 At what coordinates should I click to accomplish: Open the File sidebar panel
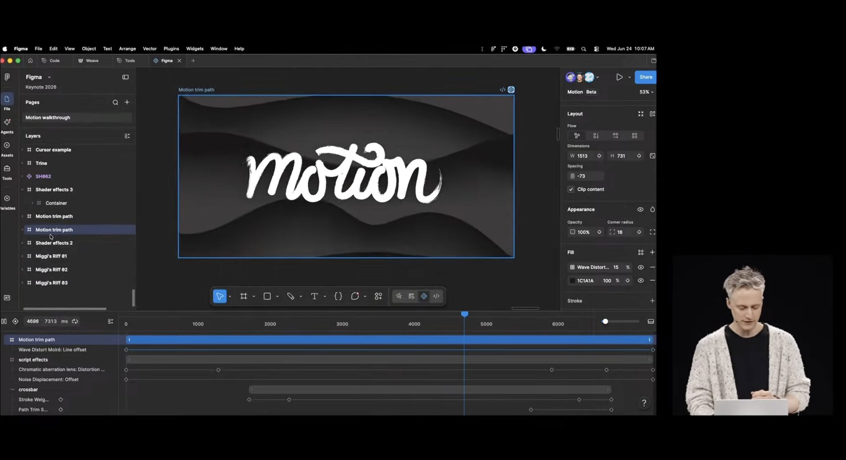[7, 102]
